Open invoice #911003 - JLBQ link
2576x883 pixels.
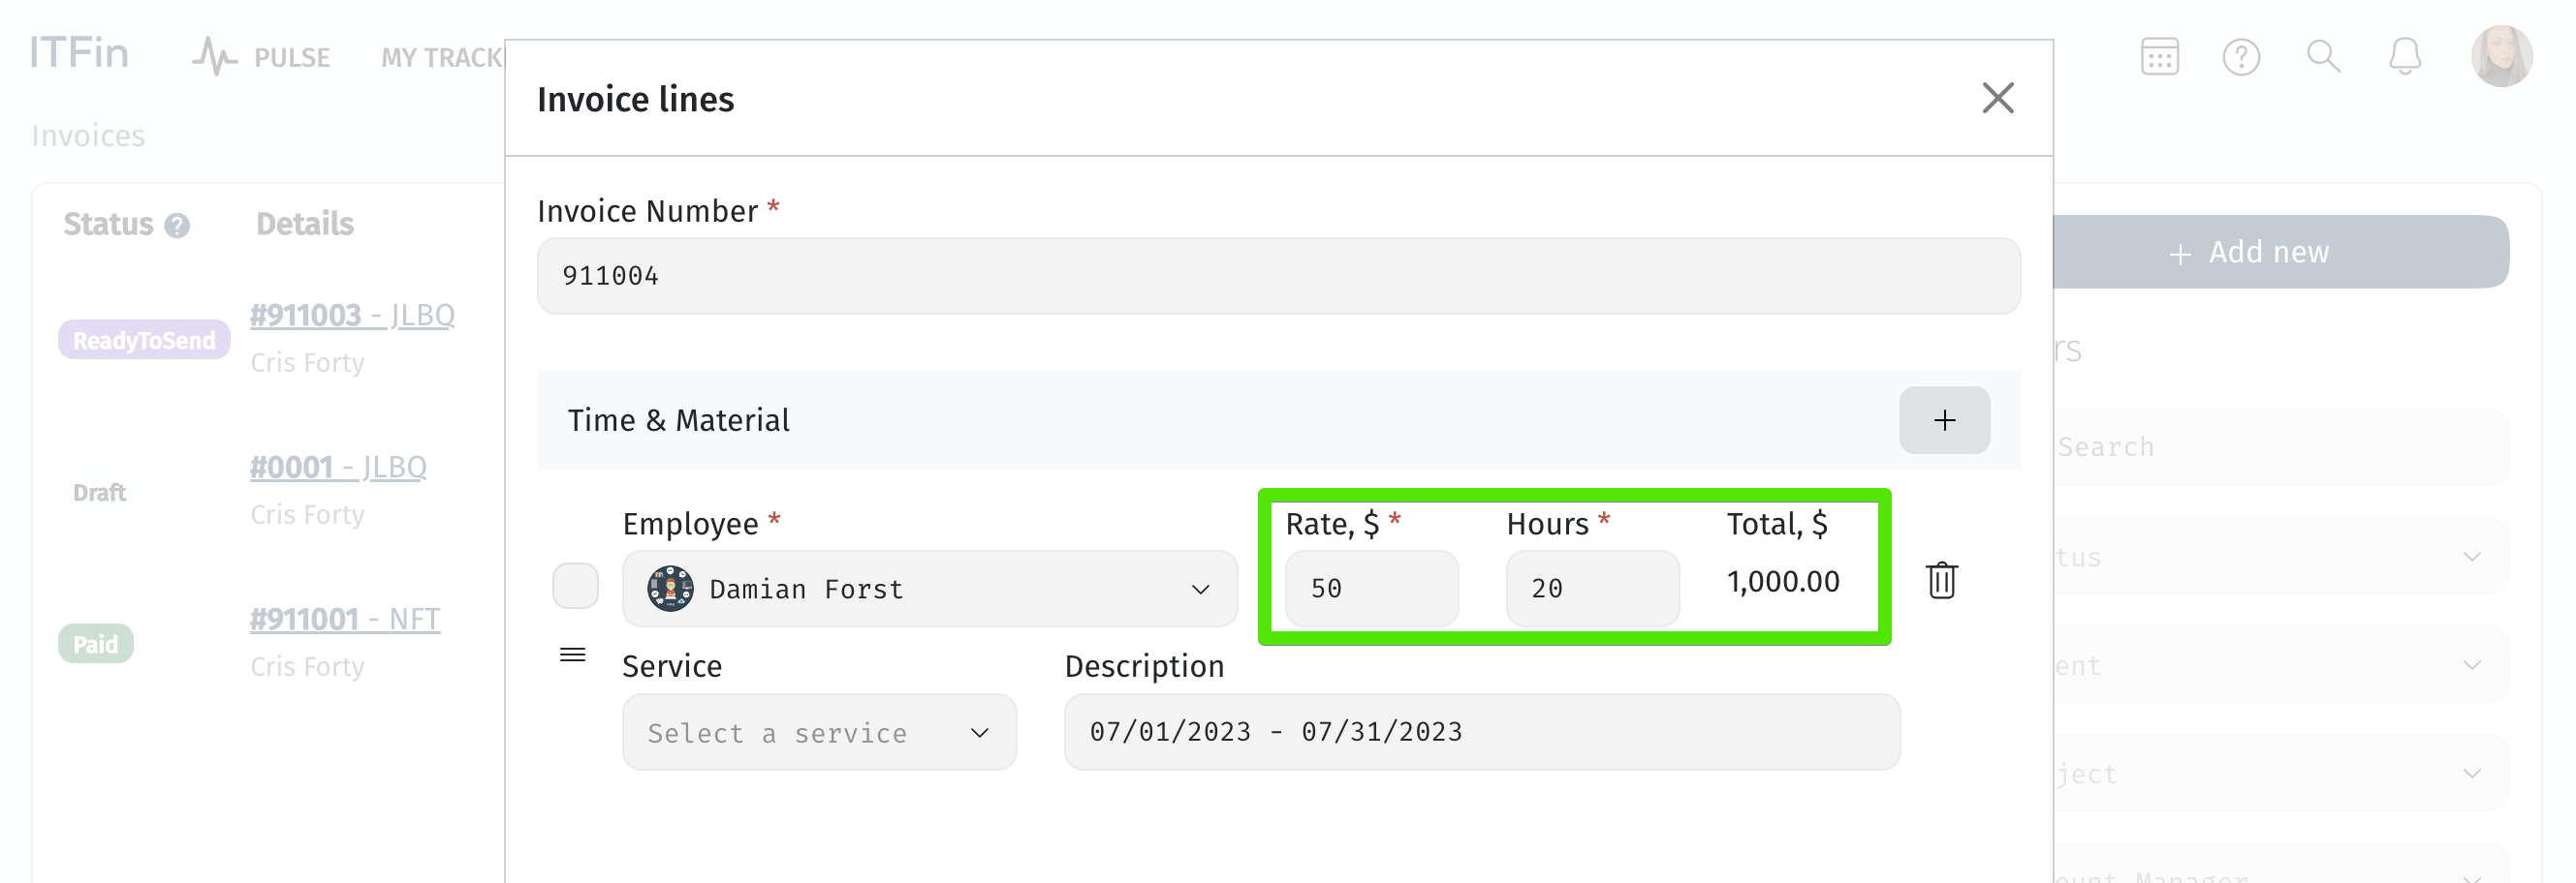tap(352, 316)
